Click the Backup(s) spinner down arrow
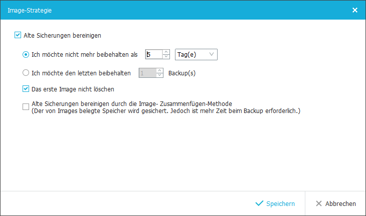The width and height of the screenshot is (366, 216). 159,75
